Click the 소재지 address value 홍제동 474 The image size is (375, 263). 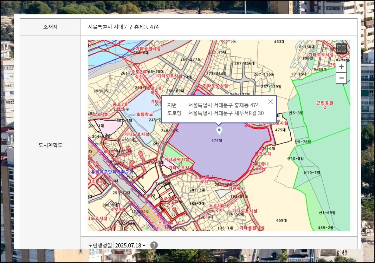(123, 27)
